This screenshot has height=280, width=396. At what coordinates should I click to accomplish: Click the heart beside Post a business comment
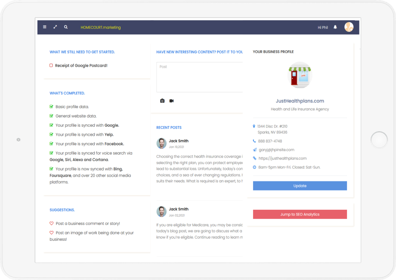tap(52, 224)
